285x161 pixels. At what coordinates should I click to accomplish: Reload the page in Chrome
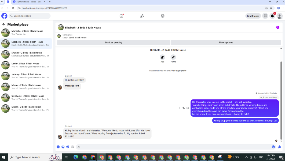click(x=13, y=8)
